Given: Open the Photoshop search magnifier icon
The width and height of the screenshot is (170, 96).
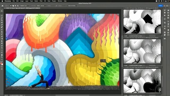Looking at the screenshot, I should (x=165, y=6).
